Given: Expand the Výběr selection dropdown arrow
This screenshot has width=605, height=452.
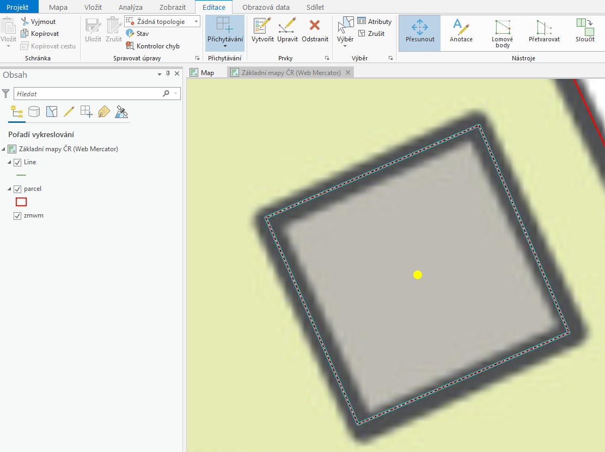Looking at the screenshot, I should click(x=345, y=46).
